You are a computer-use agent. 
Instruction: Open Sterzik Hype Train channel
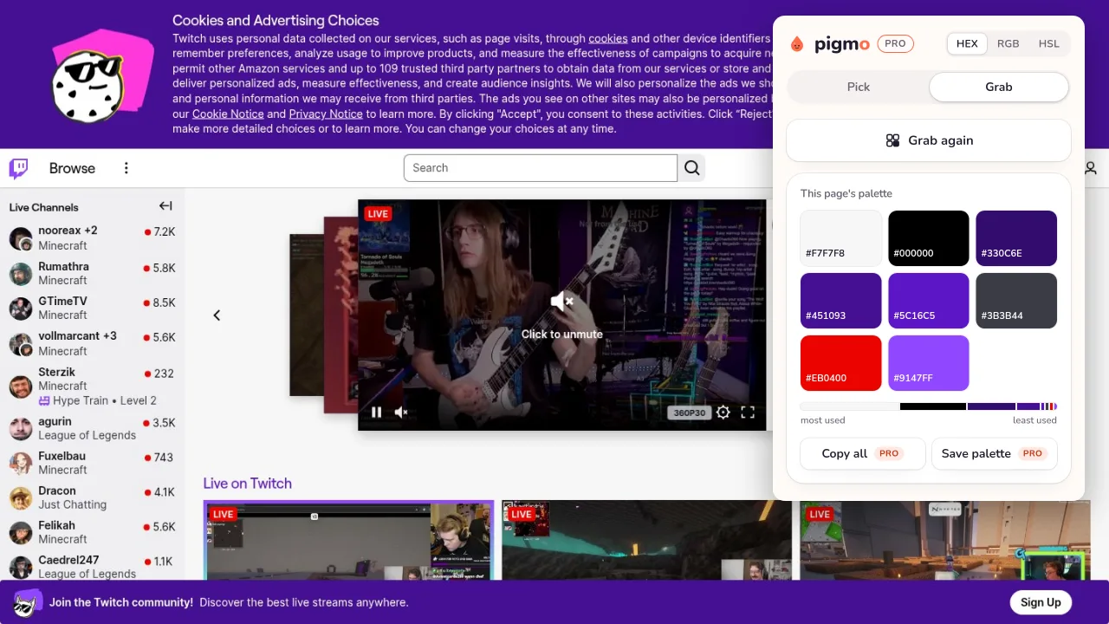[x=93, y=387]
